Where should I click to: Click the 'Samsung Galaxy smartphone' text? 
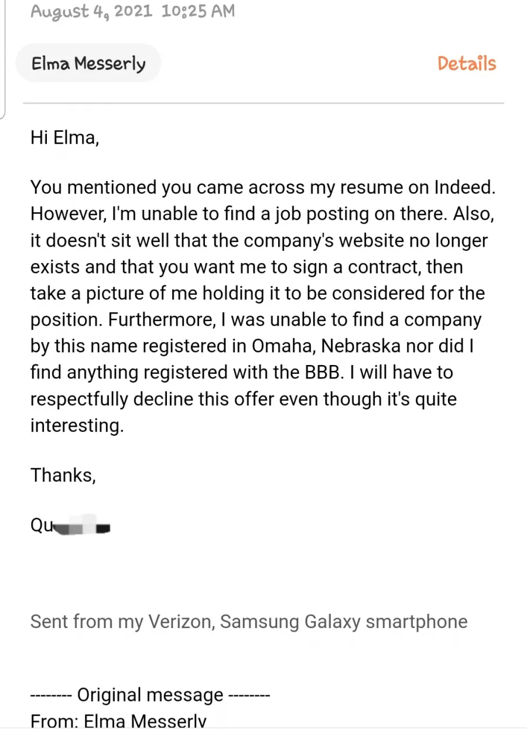click(344, 621)
